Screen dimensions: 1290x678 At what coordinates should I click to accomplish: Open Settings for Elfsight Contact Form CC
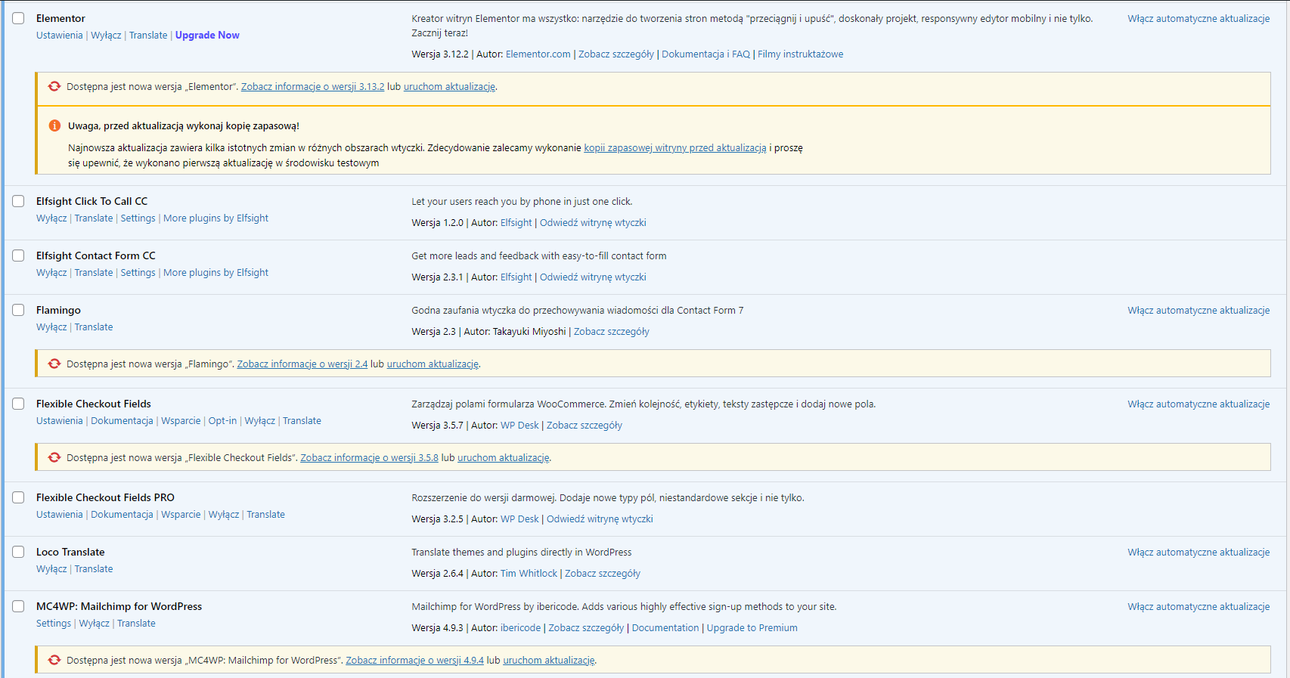(138, 272)
